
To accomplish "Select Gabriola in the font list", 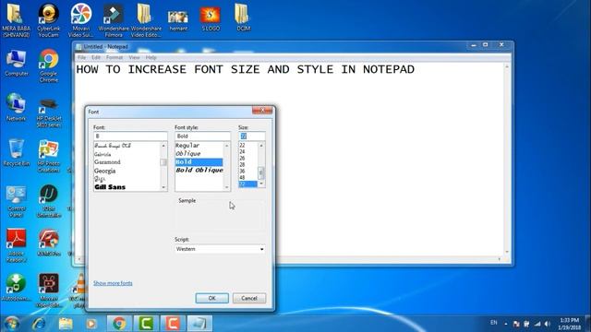I will 103,154.
